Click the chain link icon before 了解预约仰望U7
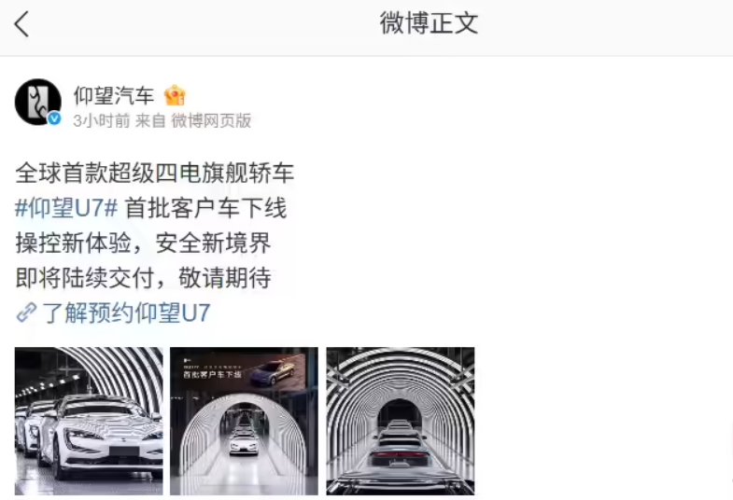Viewport: 733px width, 500px height. (26, 312)
